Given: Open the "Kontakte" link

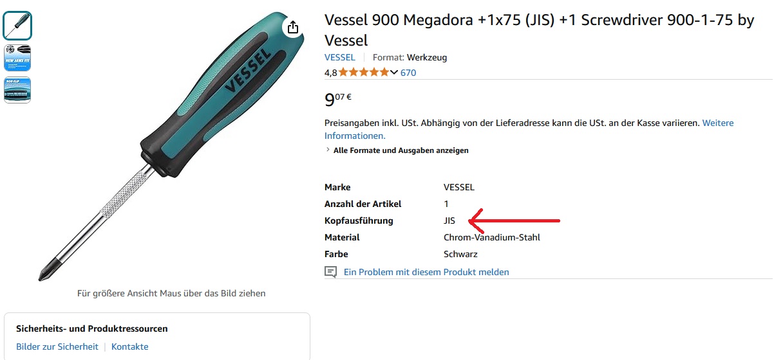Looking at the screenshot, I should point(129,346).
